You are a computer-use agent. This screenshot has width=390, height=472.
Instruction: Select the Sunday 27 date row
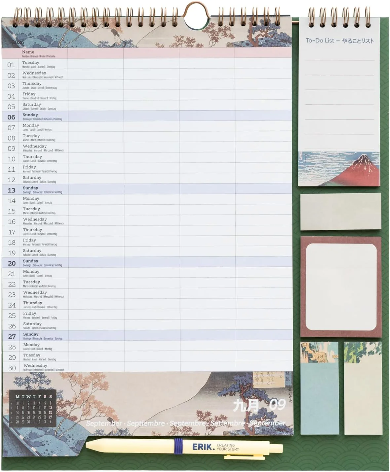[x=148, y=335]
